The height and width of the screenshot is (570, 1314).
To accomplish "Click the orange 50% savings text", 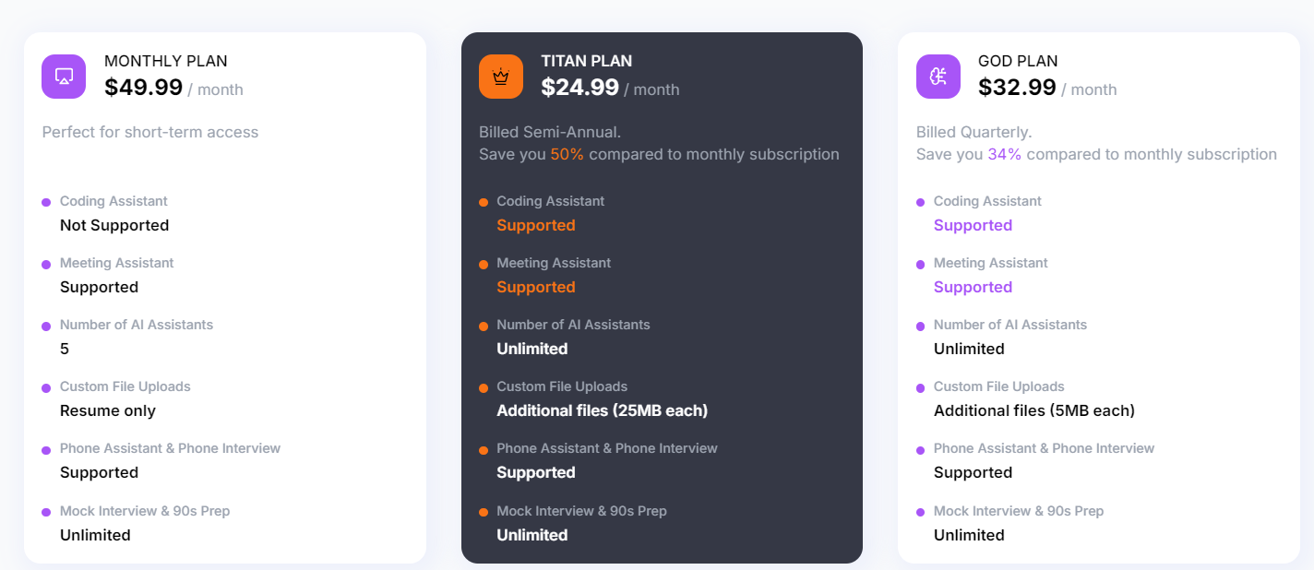I will click(567, 154).
